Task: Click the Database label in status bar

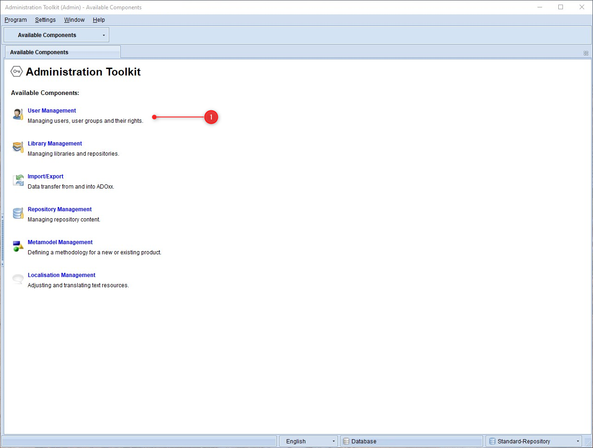Action: [x=364, y=441]
